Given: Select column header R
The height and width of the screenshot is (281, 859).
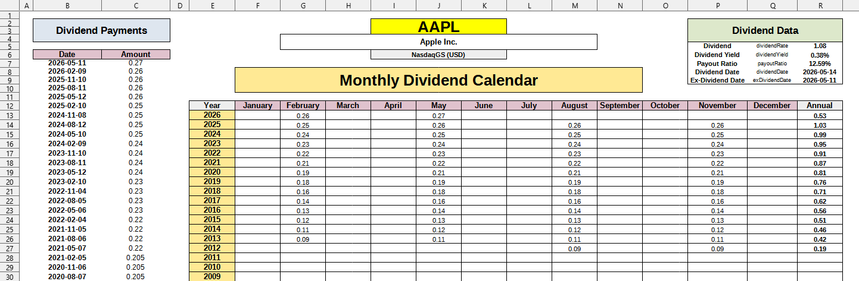Looking at the screenshot, I should [820, 5].
